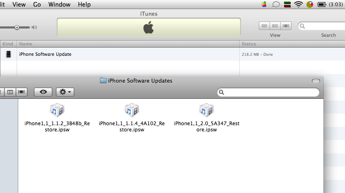Viewport: 345px width, 193px height.
Task: Switch iTunes to list view
Action: (x=264, y=26)
